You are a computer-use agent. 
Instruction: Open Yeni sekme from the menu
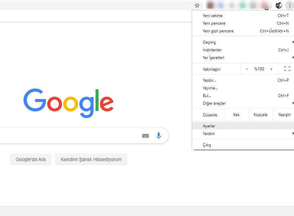[243, 16]
